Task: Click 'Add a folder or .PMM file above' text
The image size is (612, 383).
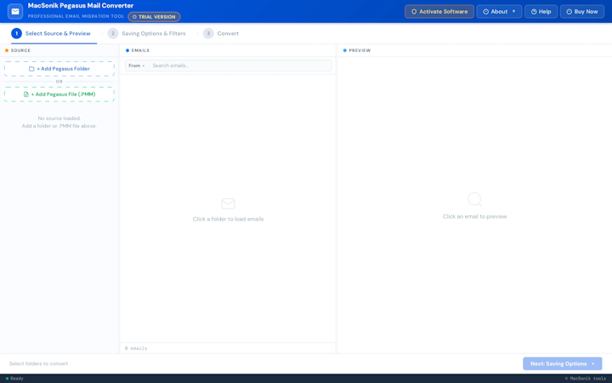Action: (x=59, y=126)
